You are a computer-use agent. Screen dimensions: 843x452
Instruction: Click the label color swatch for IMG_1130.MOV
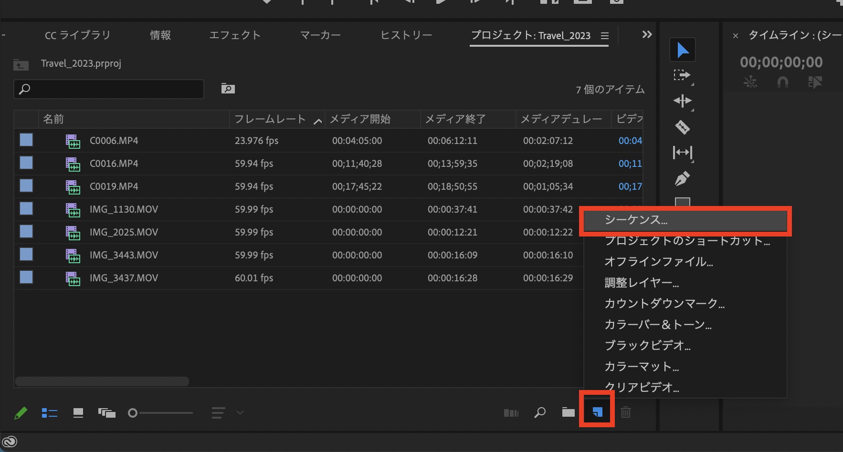click(26, 209)
